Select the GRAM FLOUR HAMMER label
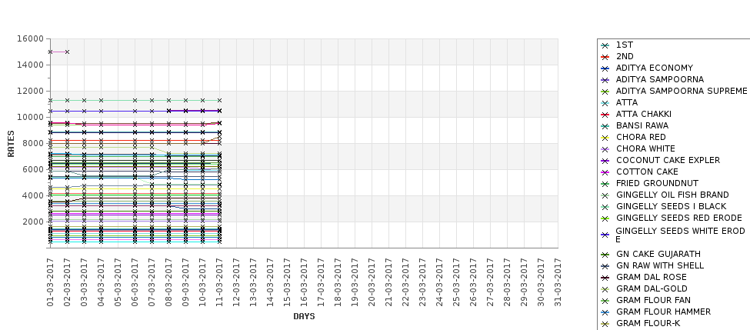 pos(663,312)
